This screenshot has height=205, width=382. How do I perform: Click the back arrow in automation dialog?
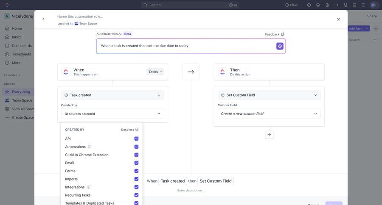[x=43, y=19]
